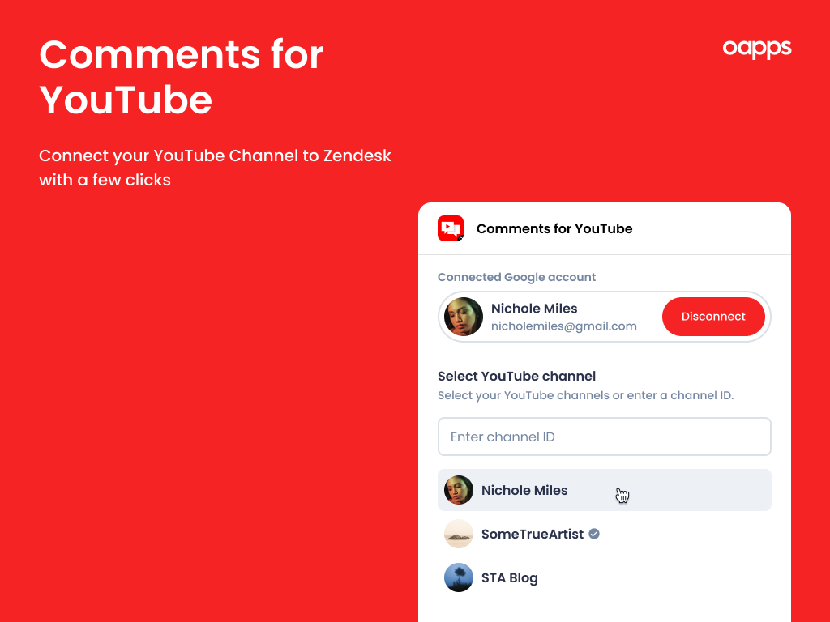This screenshot has height=622, width=830.
Task: Click the Comments for YouTube app icon
Action: click(451, 228)
